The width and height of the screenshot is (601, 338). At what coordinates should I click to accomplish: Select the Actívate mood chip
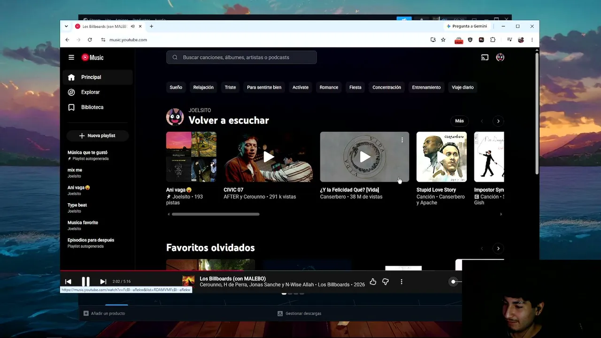click(x=300, y=87)
